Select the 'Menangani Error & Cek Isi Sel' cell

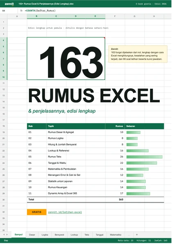tap(76, 175)
